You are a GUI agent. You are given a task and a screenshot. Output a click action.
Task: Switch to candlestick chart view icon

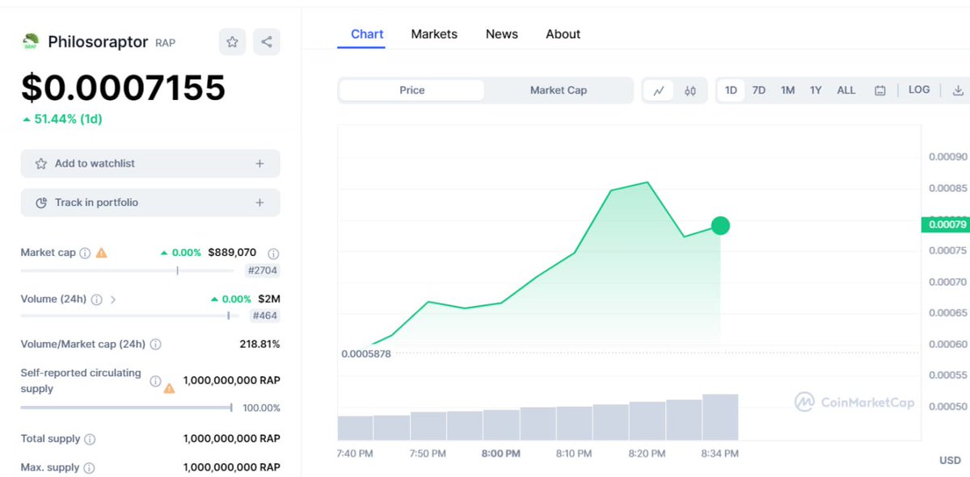[690, 90]
